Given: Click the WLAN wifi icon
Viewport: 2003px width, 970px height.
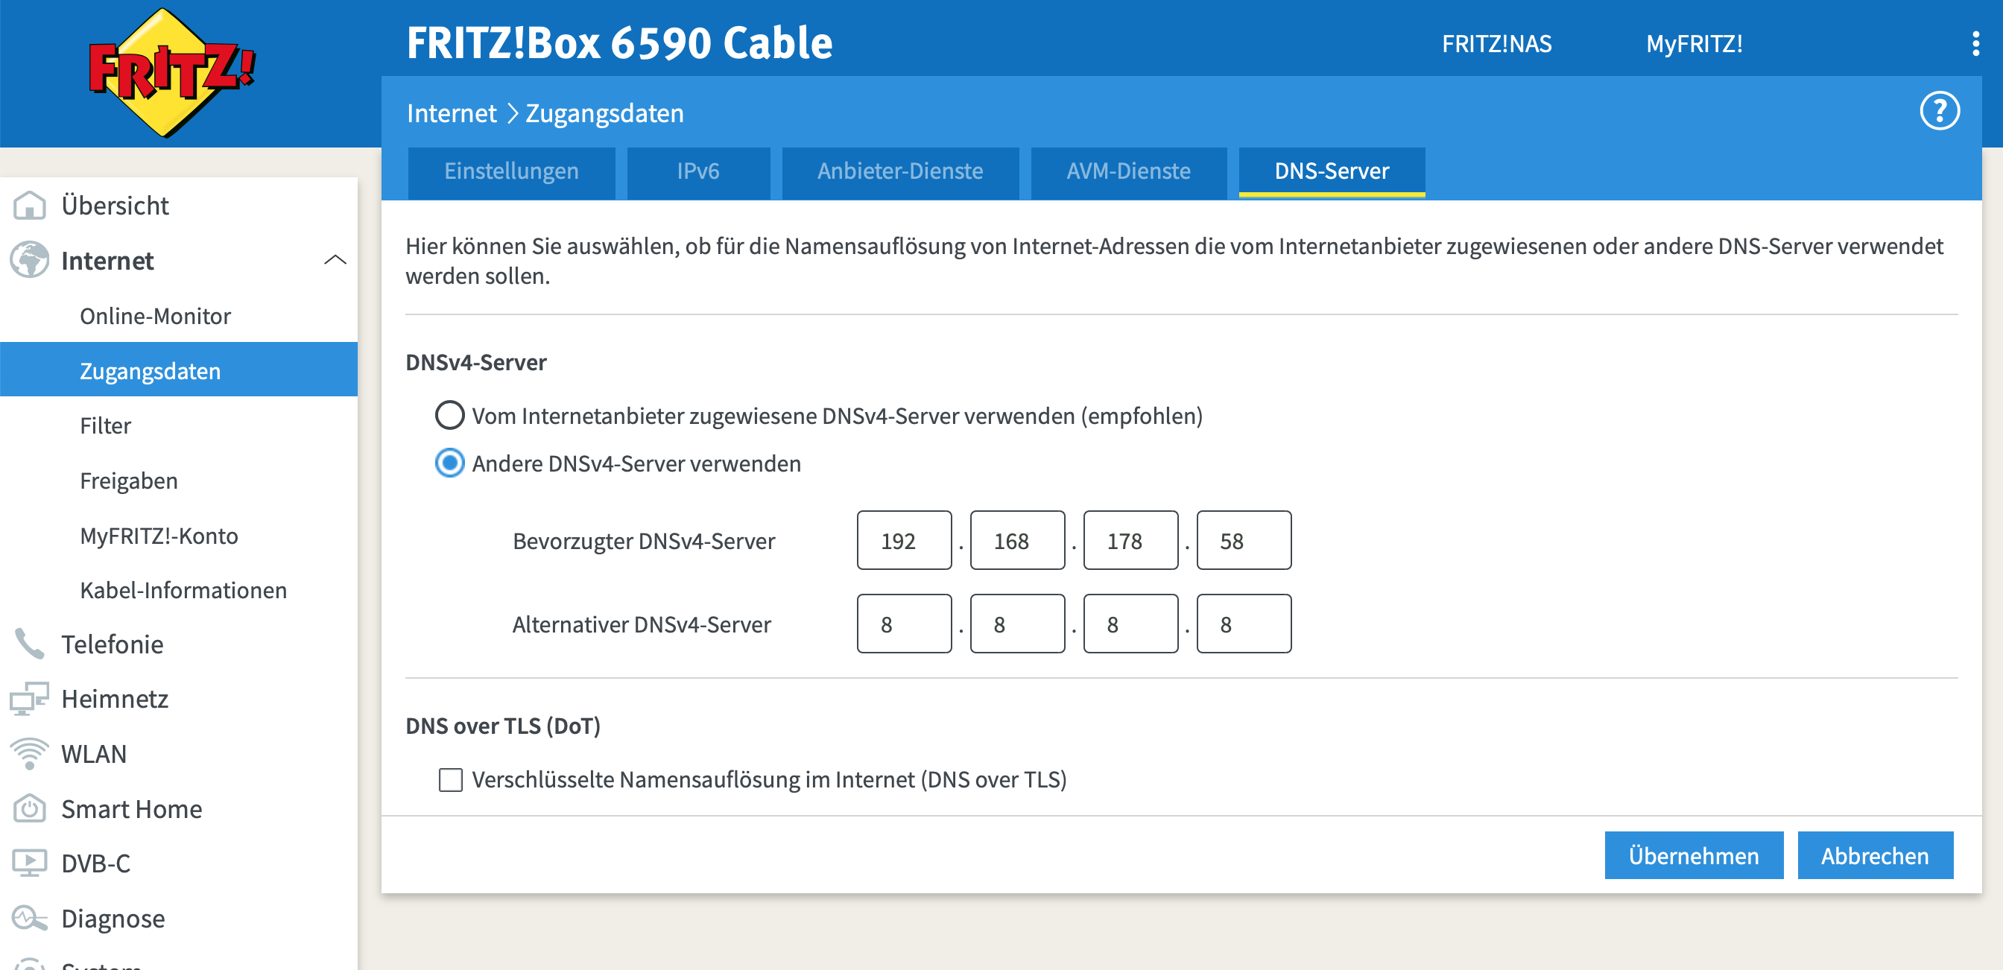Looking at the screenshot, I should click(30, 753).
